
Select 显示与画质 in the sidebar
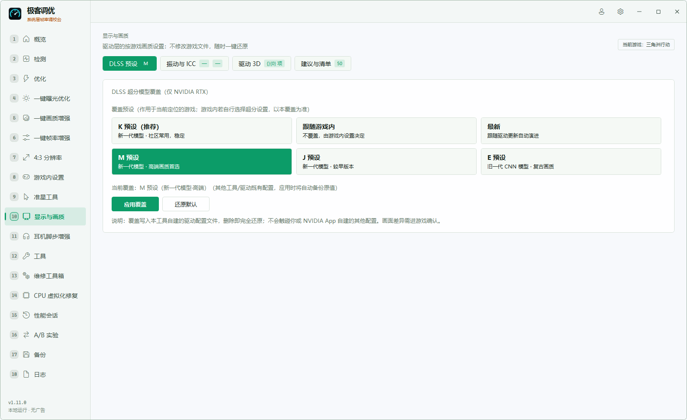pyautogui.click(x=45, y=216)
